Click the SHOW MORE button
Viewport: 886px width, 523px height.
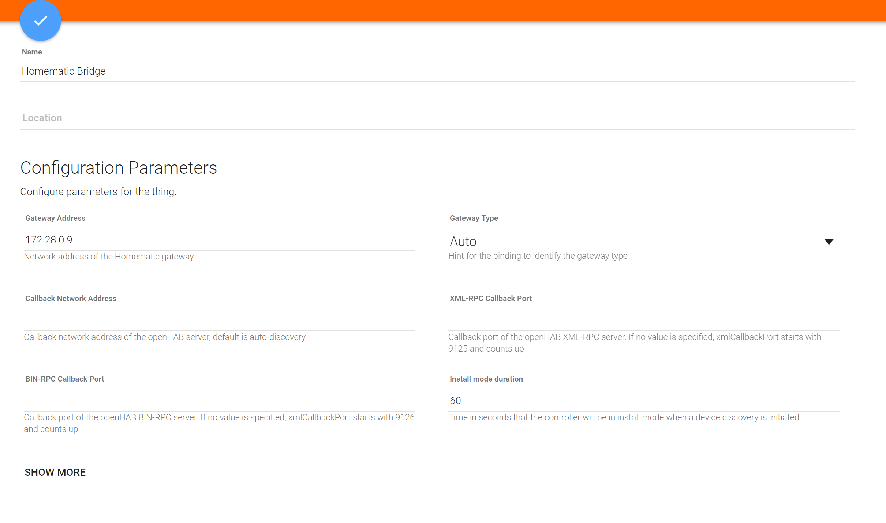(x=55, y=473)
